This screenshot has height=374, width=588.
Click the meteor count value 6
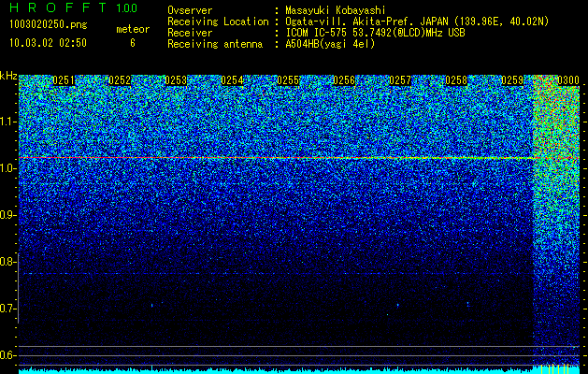(133, 43)
